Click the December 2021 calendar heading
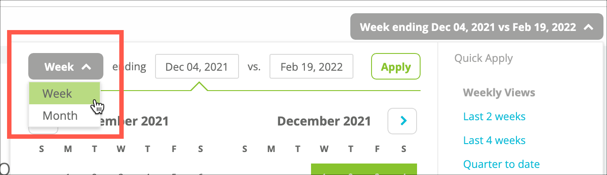Image resolution: width=607 pixels, height=175 pixels. coord(324,121)
